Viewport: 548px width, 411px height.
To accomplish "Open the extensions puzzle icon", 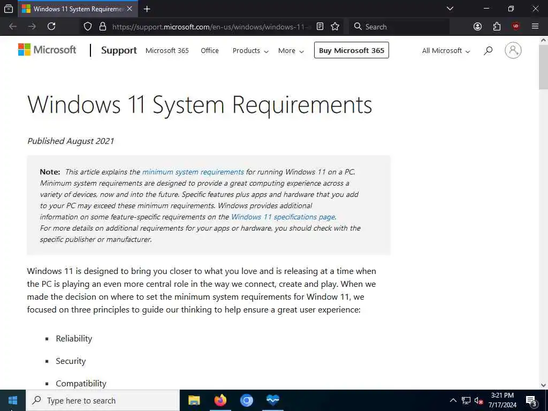I will (x=497, y=27).
